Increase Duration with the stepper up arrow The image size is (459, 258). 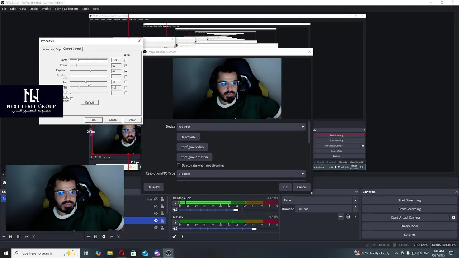pos(355,207)
